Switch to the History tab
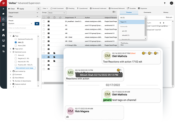175x122 pixels. [166, 12]
